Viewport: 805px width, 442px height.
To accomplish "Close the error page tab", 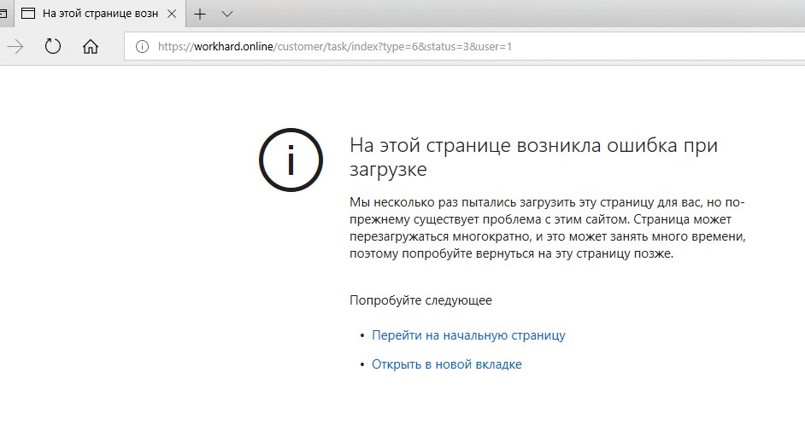I will 172,14.
